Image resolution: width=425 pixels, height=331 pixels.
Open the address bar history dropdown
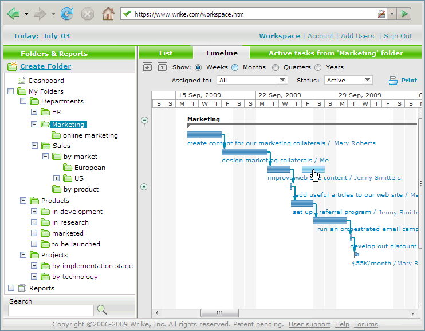pos(392,14)
